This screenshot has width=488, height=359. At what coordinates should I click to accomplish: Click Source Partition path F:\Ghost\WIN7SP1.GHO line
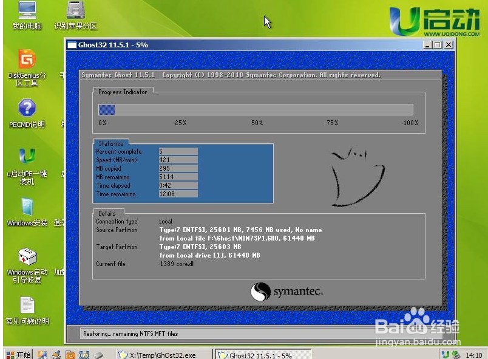click(x=237, y=238)
